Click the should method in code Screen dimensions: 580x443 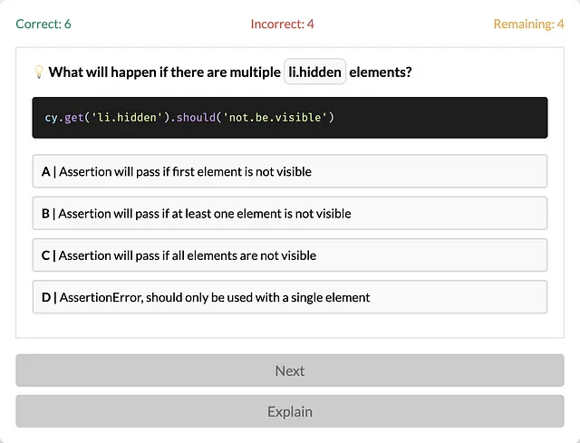tap(196, 118)
